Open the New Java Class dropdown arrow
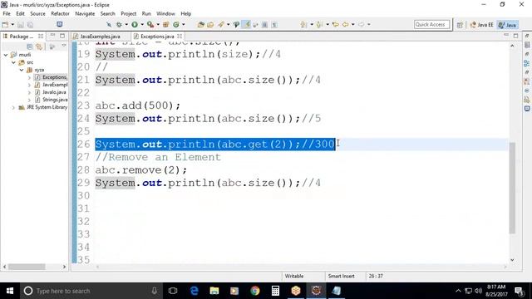Screen dimensions: 532x299 click(x=184, y=24)
